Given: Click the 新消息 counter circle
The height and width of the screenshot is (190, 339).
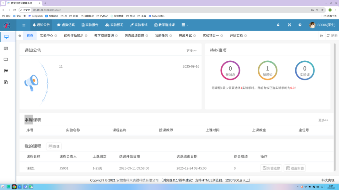Looking at the screenshot, I should click(230, 70).
